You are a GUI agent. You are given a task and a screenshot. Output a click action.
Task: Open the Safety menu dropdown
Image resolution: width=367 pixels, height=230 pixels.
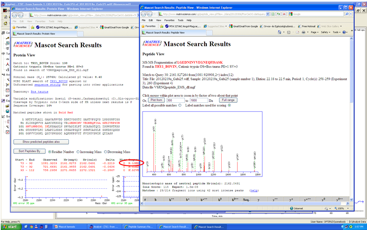[x=325, y=32]
